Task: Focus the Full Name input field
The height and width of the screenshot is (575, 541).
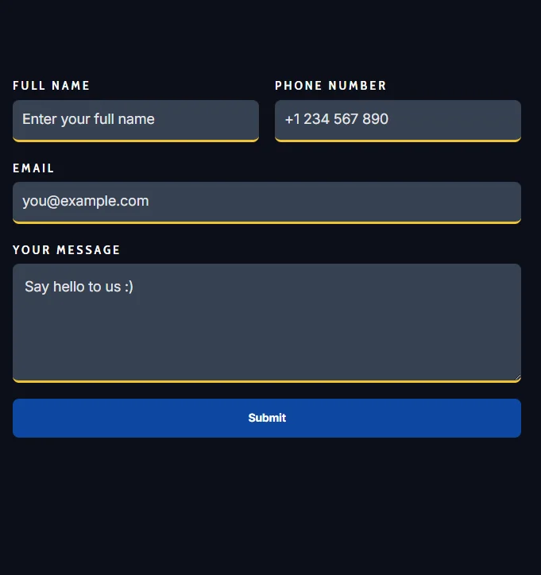Action: click(136, 121)
